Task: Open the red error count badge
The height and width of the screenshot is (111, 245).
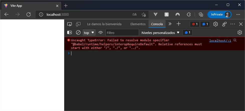Action: (x=195, y=24)
